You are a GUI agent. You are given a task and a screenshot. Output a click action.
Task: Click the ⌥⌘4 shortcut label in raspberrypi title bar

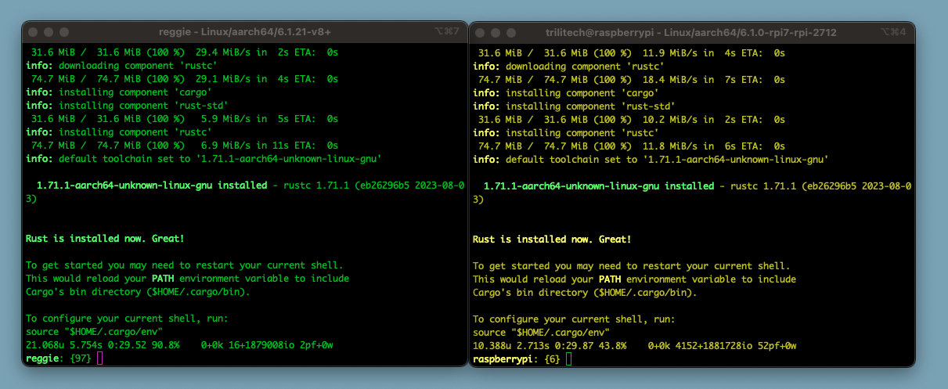coord(893,32)
